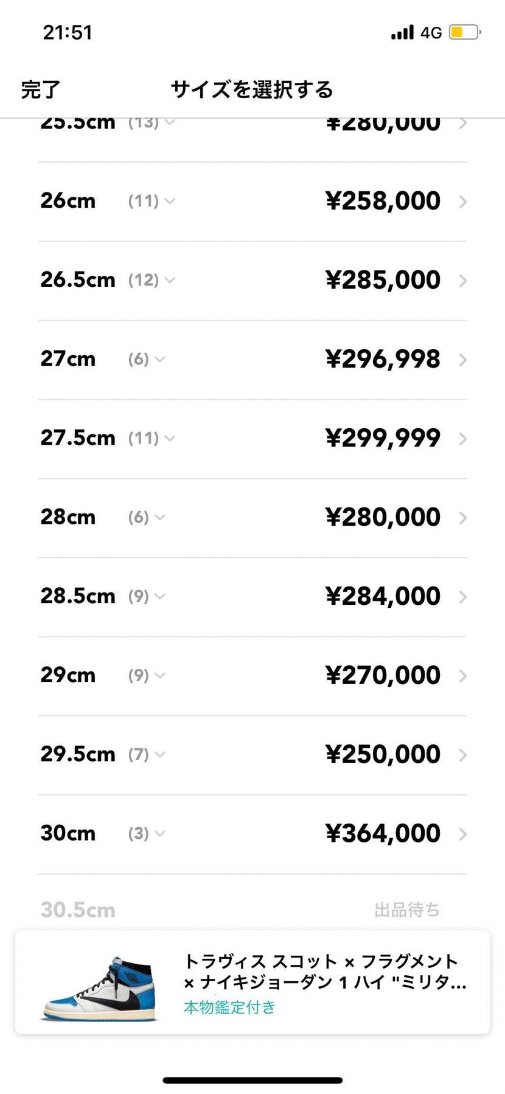Tap the chevron beside ¥270,000
The width and height of the screenshot is (505, 1094).
[462, 676]
